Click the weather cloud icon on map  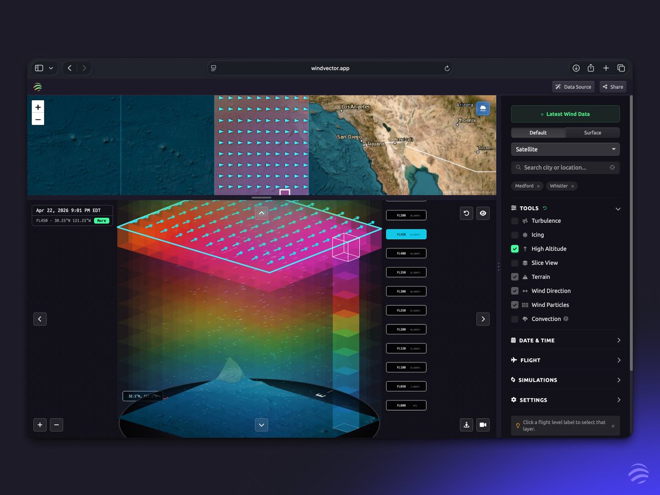tap(483, 108)
